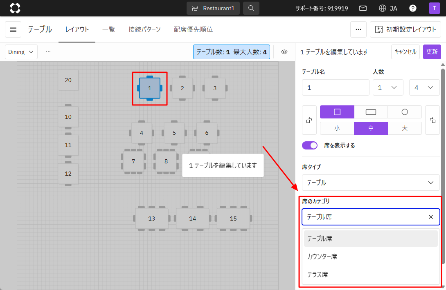Open the mail envelope icon
The image size is (446, 290).
pos(363,8)
